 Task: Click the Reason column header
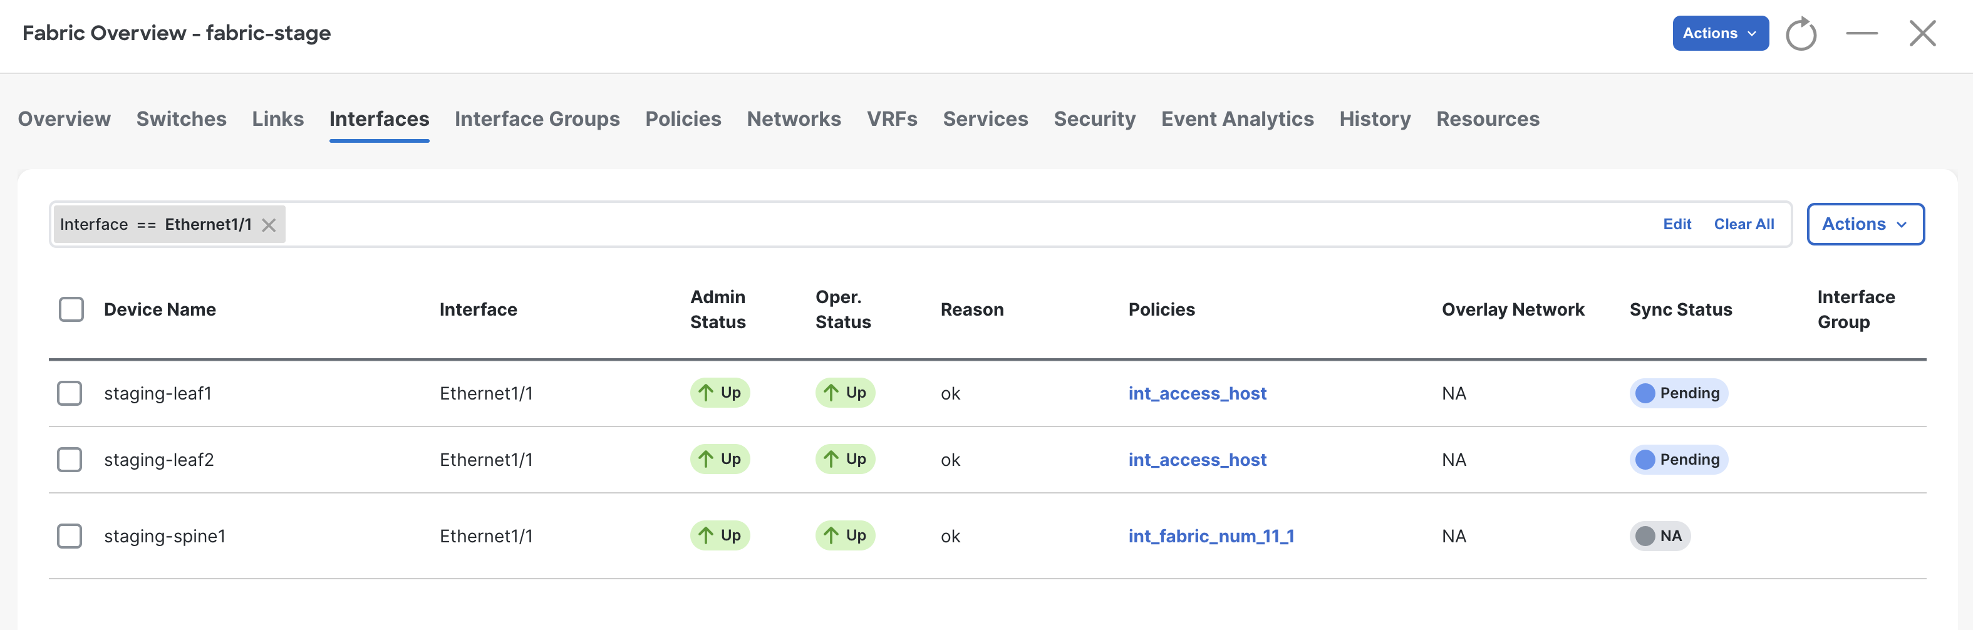pos(972,309)
